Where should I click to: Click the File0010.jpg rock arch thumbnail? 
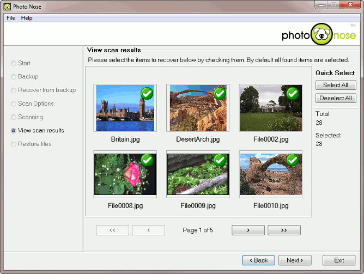click(271, 174)
